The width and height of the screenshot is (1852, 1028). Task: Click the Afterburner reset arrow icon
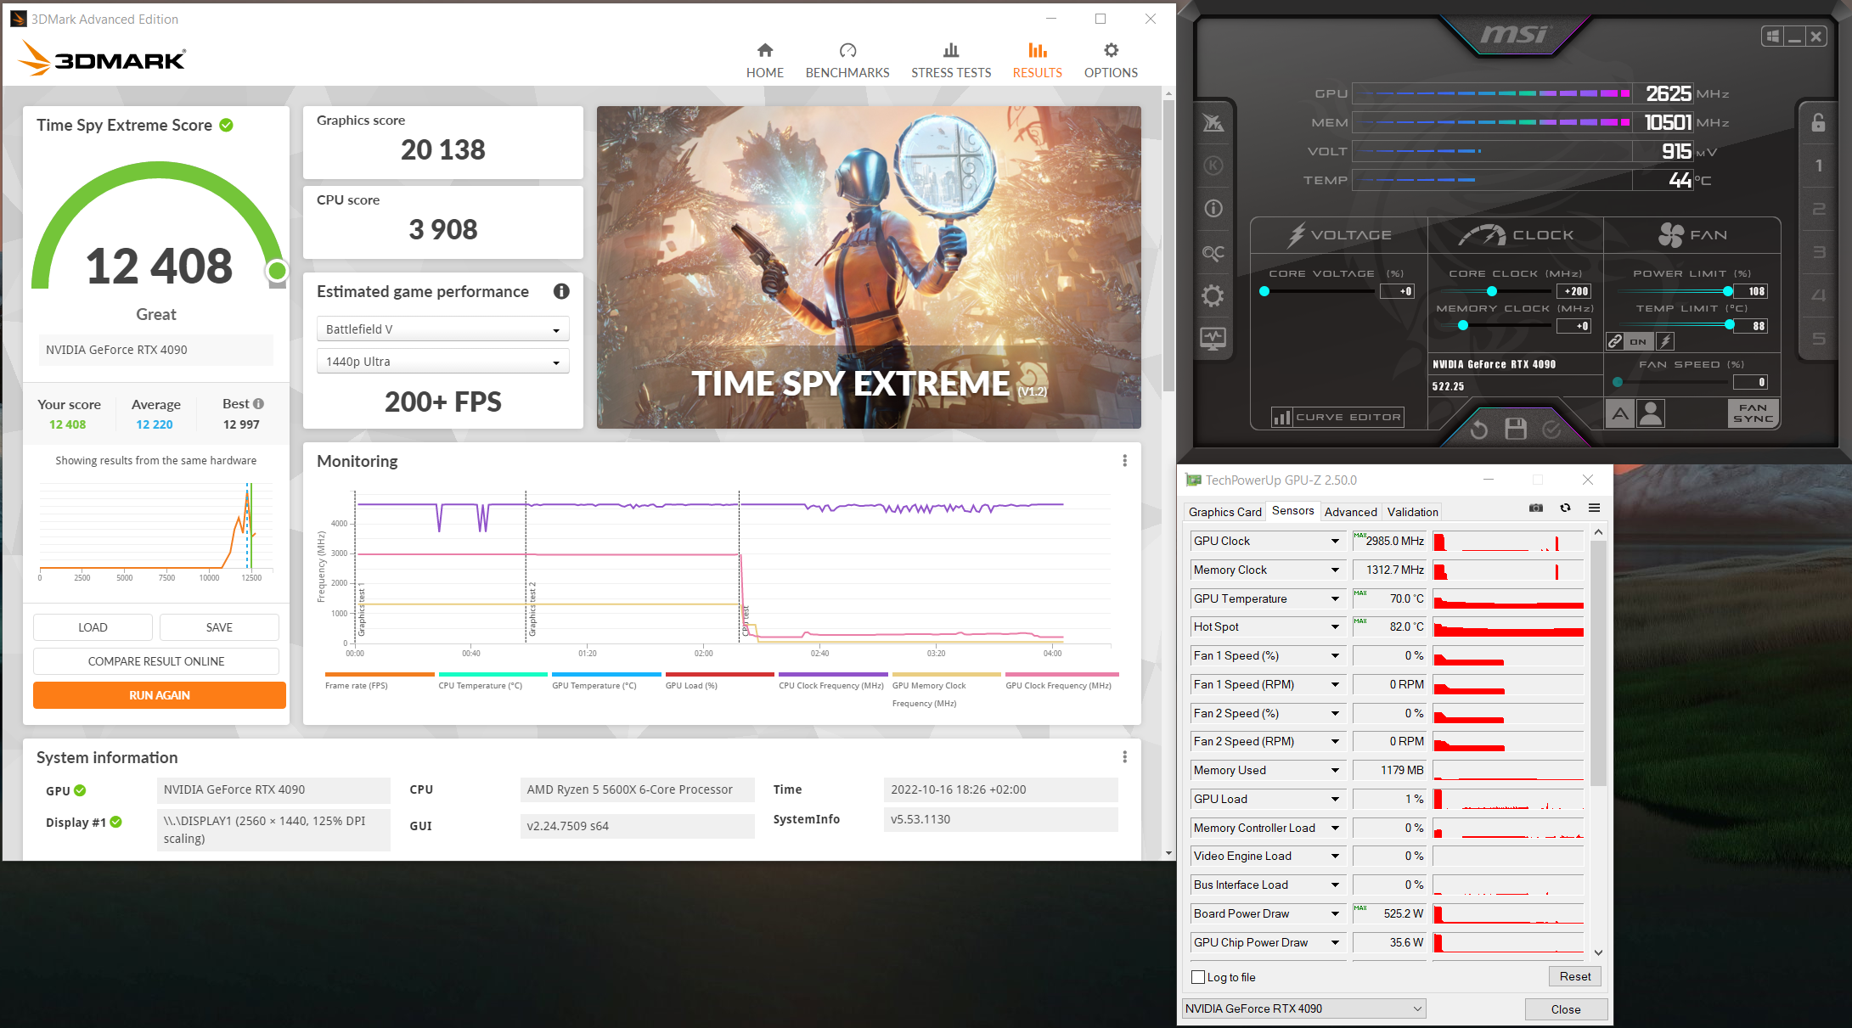(1478, 430)
